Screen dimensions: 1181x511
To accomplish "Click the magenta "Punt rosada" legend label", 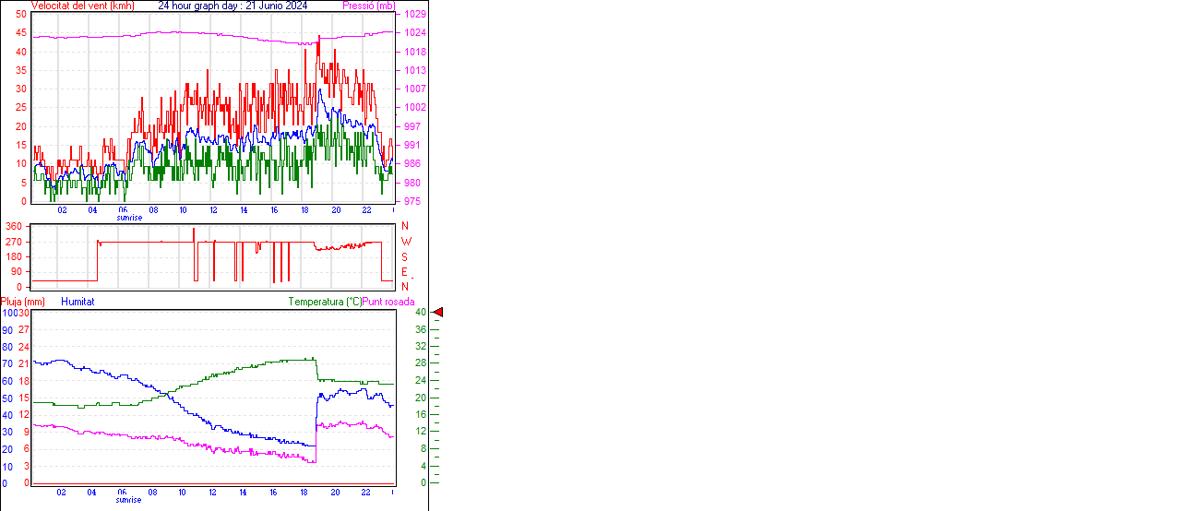I will point(388,302).
